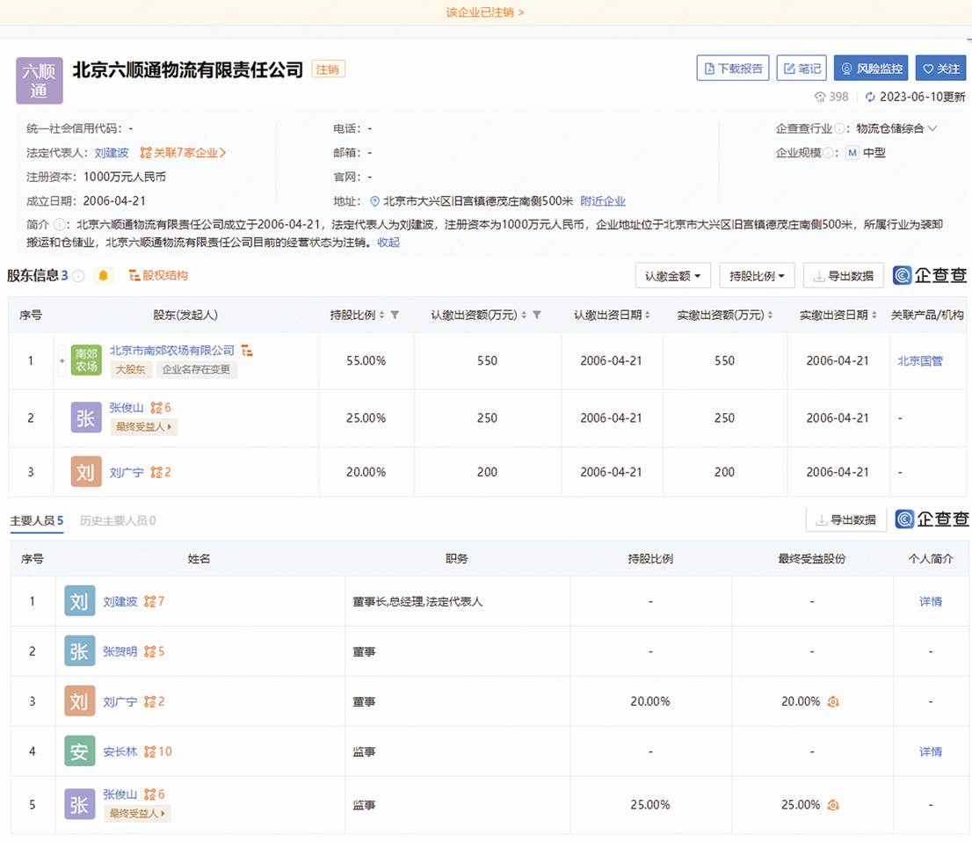Viewport: 972px width, 842px height.
Task: Open 股权结构 link
Action: pos(158,275)
